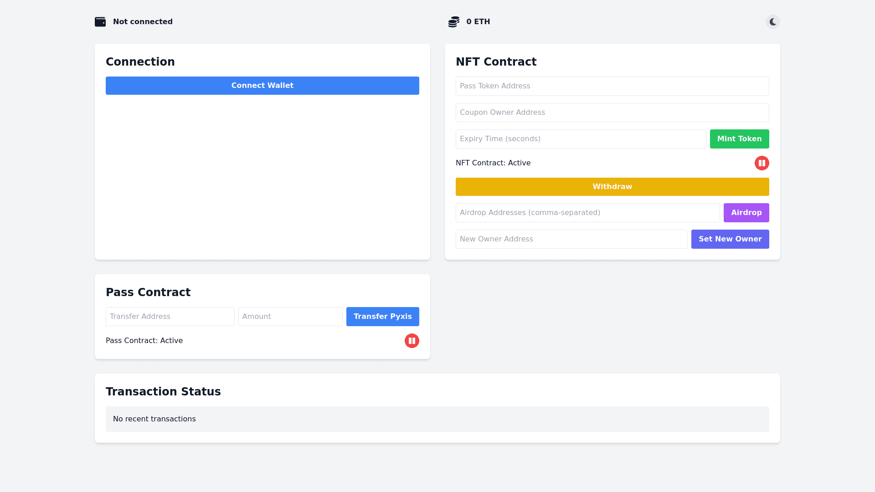This screenshot has height=492, width=875.
Task: Click the yellow Withdraw button
Action: [x=612, y=187]
